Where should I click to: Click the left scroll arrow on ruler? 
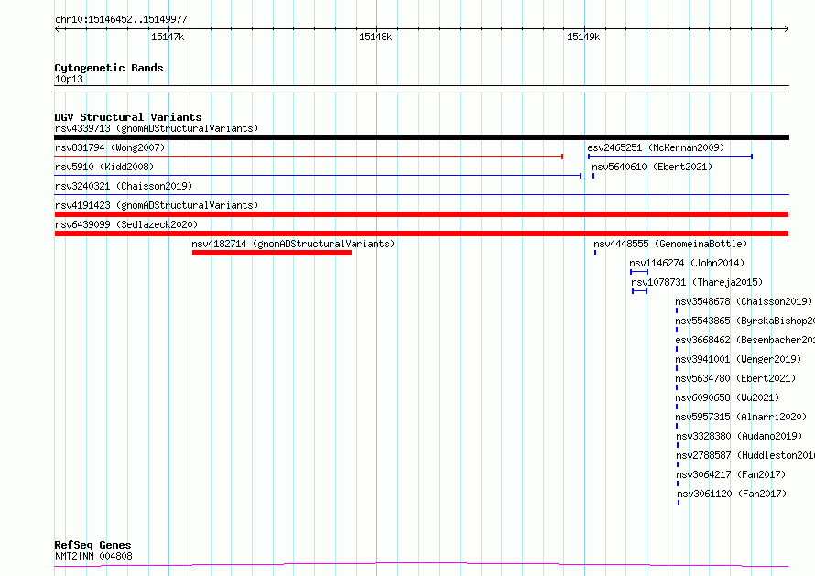tap(58, 28)
